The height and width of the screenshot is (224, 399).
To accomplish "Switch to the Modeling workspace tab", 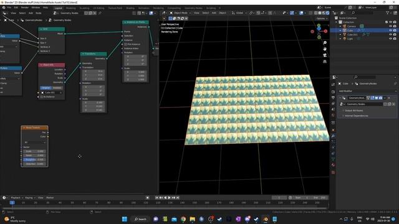I will click(x=70, y=8).
